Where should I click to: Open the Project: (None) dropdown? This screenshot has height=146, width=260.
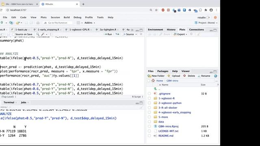206,23
